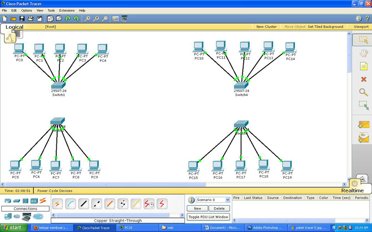This screenshot has height=232, width=372.
Task: Pick the Copper Straight-Through cable
Action: pyautogui.click(x=84, y=204)
